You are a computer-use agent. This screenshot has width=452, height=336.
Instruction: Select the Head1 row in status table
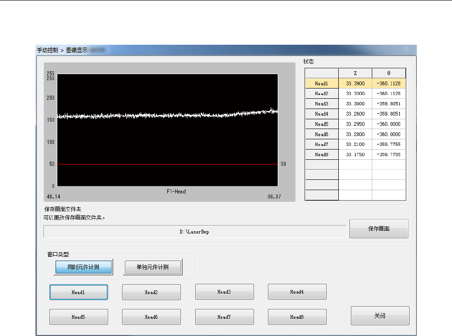[322, 83]
